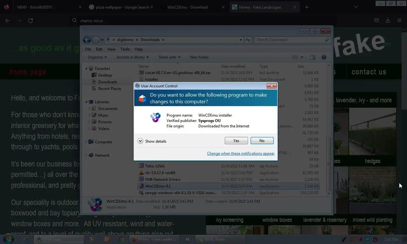Expand the Documents library node

[90, 108]
